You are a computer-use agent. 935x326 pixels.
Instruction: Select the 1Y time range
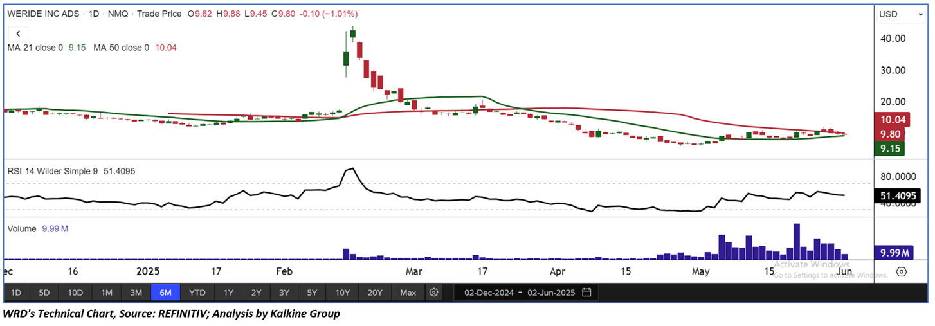click(x=228, y=293)
